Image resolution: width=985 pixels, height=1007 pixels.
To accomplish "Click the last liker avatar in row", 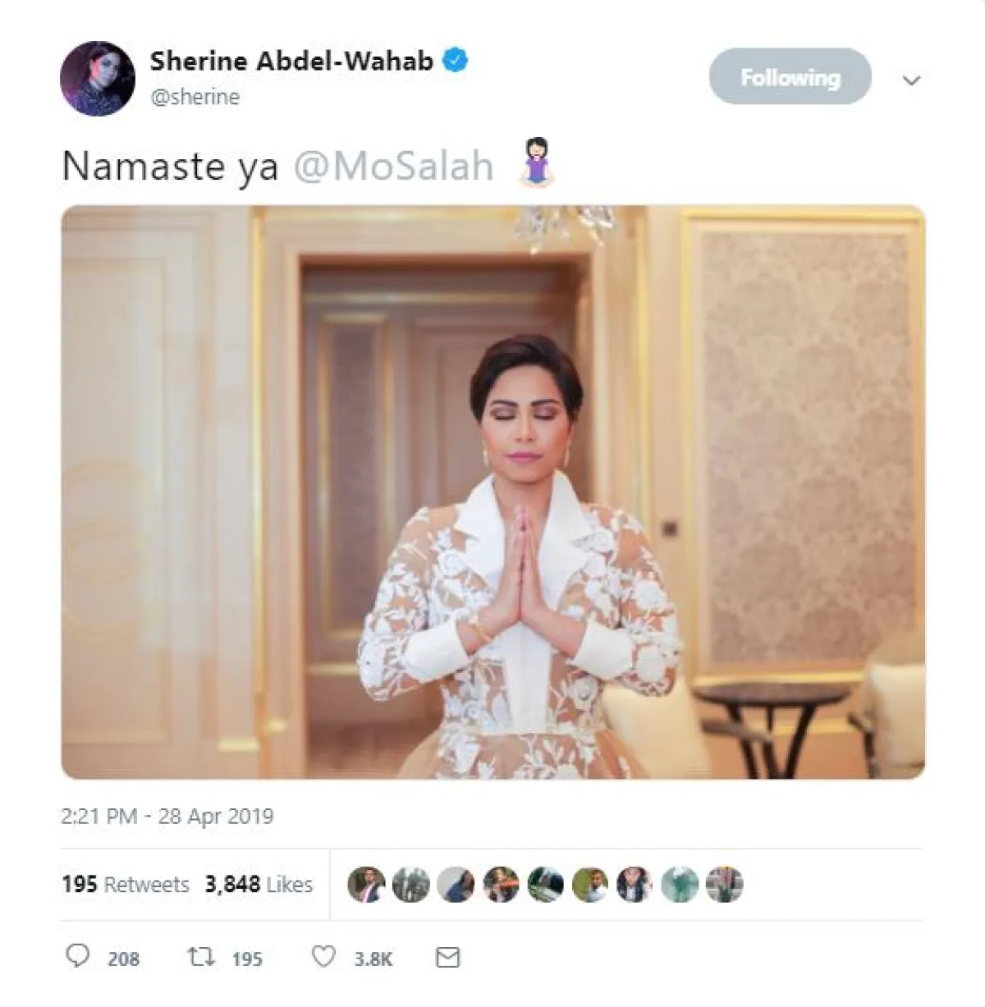I will 724,885.
